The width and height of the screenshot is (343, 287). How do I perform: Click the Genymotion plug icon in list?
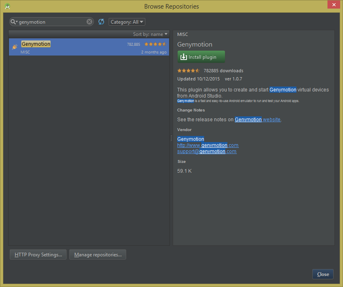click(15, 47)
